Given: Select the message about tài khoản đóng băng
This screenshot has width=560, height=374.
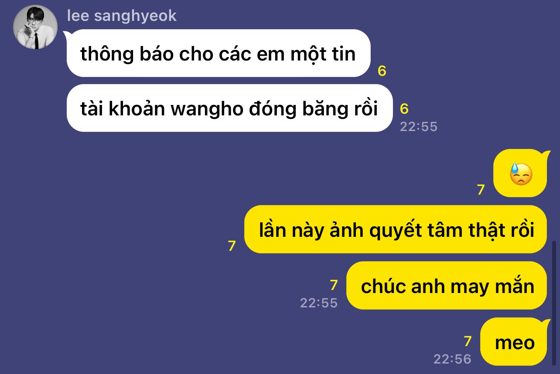Looking at the screenshot, I should [229, 108].
